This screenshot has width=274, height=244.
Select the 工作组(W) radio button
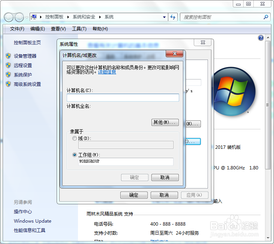(x=75, y=155)
